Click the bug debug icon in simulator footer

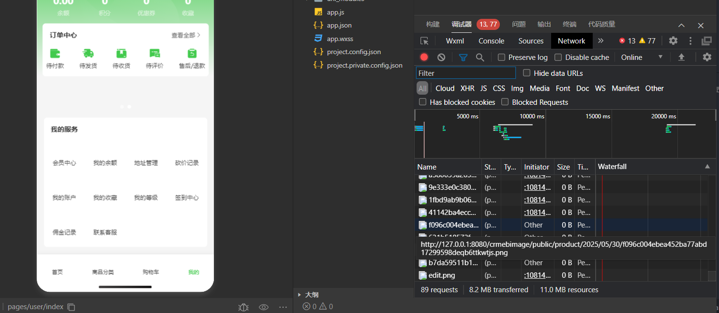coord(243,307)
